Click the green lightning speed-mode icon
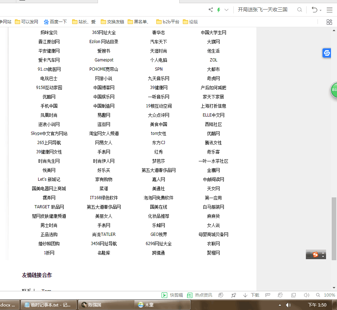The image size is (337, 310). tap(219, 10)
